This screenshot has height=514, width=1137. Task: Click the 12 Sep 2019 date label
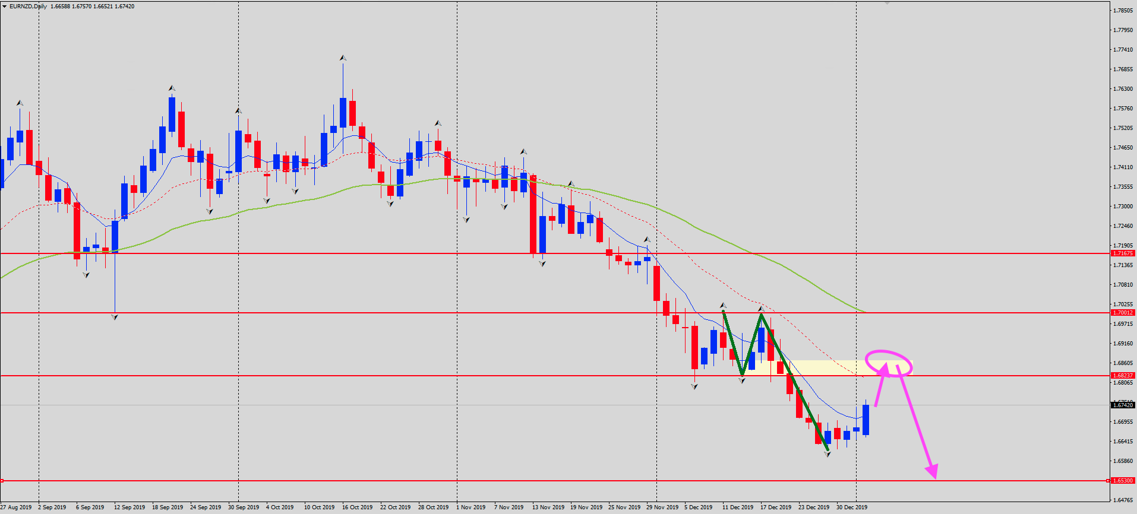click(x=130, y=507)
